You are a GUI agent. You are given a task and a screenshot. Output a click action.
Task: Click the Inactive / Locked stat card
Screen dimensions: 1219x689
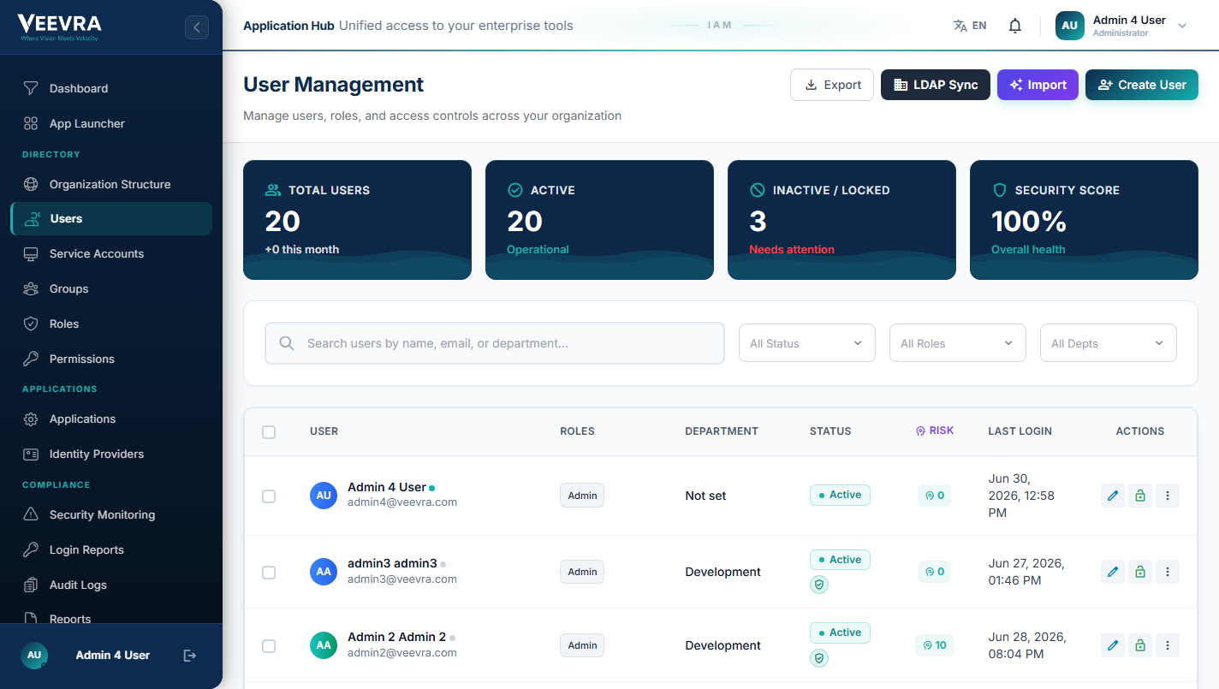point(841,220)
